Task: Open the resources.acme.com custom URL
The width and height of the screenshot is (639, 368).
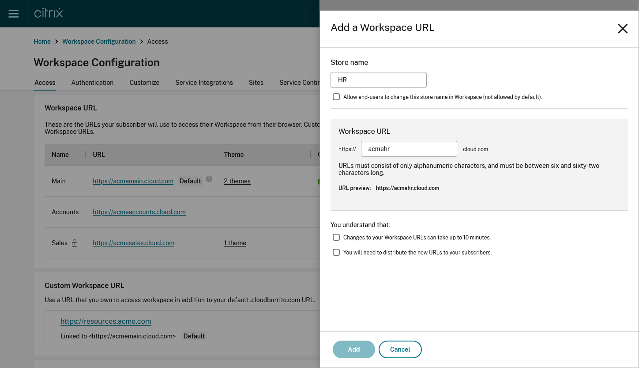Action: (105, 321)
